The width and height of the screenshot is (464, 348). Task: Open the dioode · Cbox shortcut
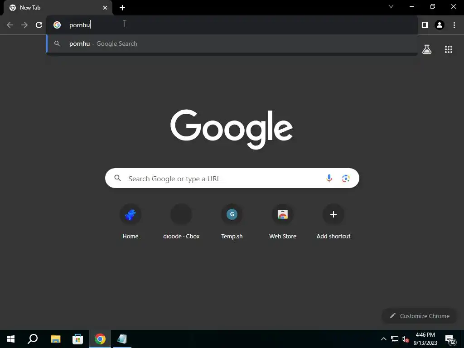tap(181, 222)
